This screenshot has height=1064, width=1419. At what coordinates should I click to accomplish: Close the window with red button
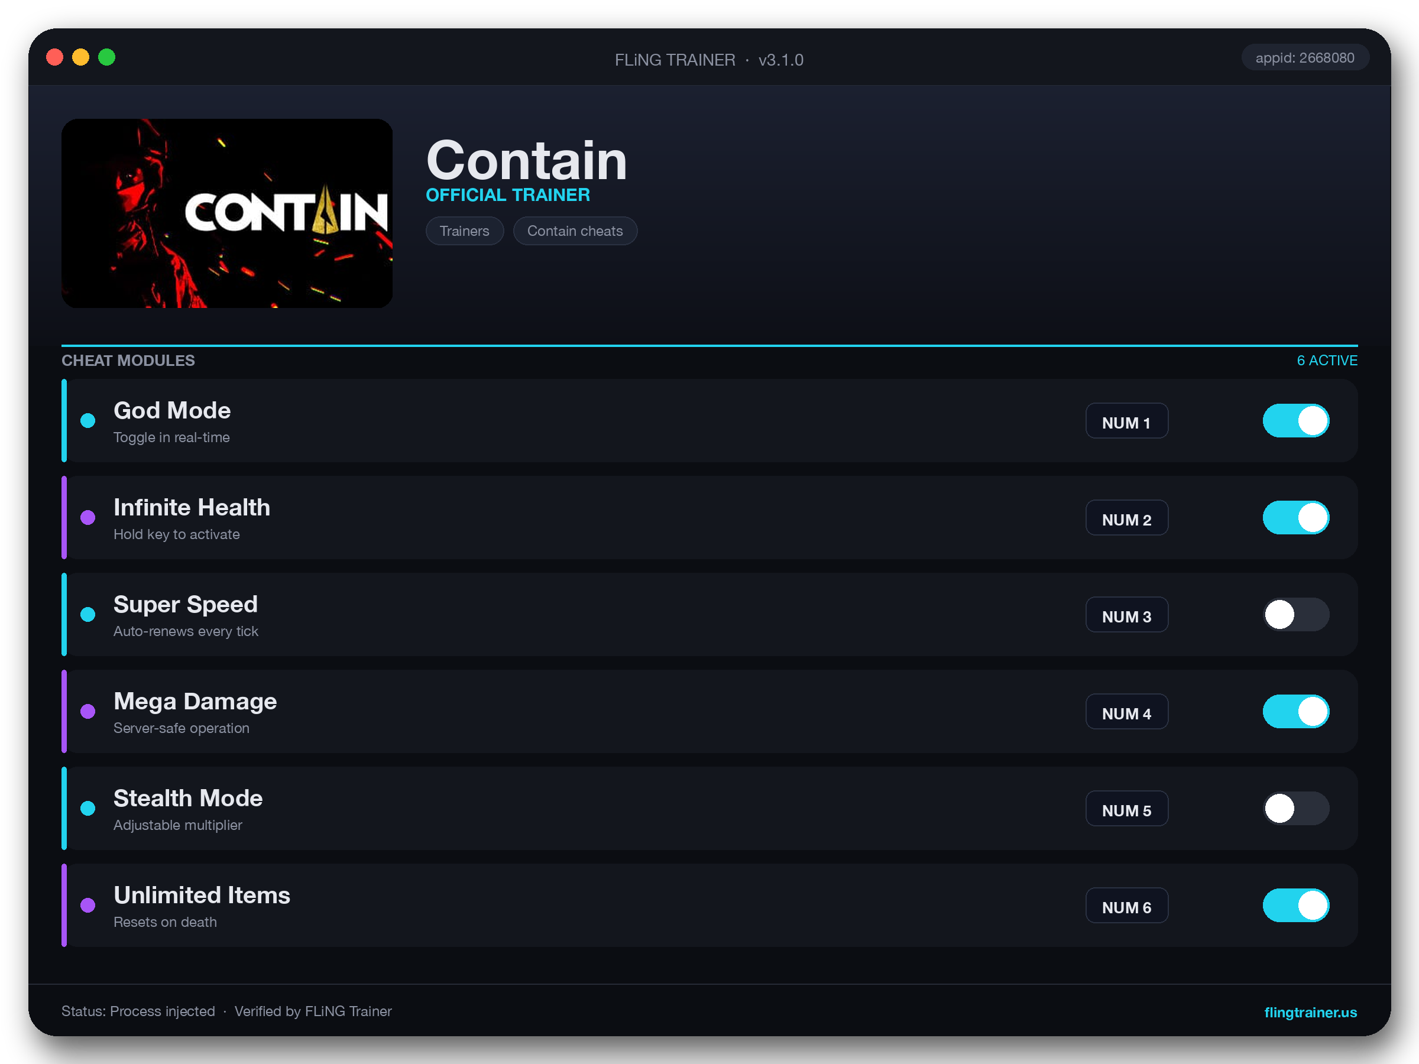pyautogui.click(x=55, y=58)
